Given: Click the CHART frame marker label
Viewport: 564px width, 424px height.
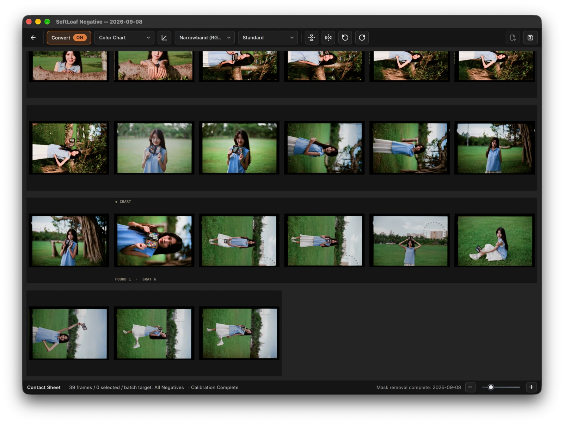Looking at the screenshot, I should point(123,202).
